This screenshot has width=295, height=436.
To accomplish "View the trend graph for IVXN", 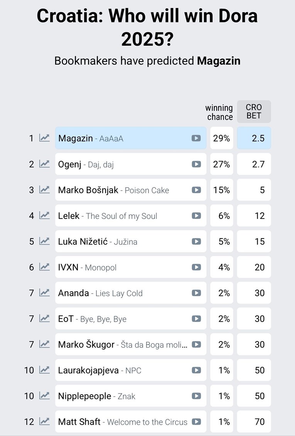I will (44, 267).
